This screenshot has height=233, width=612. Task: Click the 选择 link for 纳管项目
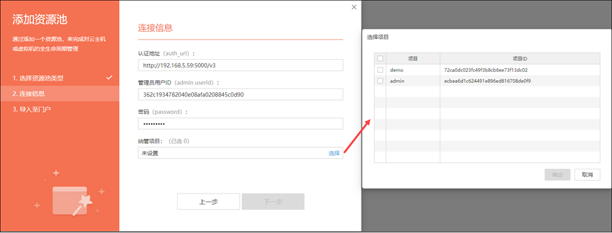pyautogui.click(x=334, y=153)
